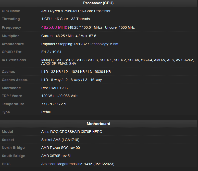Viewport: 198px width, 171px height.
Task: Click the Asus ROG CROSSHAIR X670E HERO model
Action: point(72,132)
